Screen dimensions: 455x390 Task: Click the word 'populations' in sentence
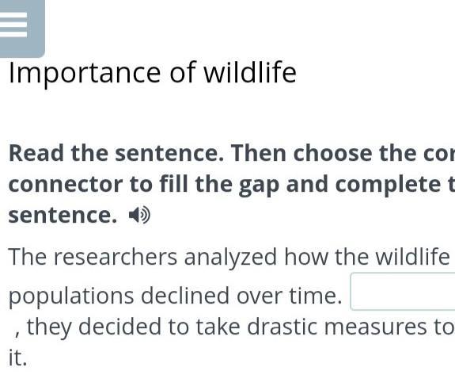coord(71,297)
